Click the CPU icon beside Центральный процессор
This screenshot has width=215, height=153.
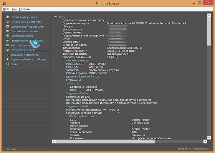tap(8, 26)
